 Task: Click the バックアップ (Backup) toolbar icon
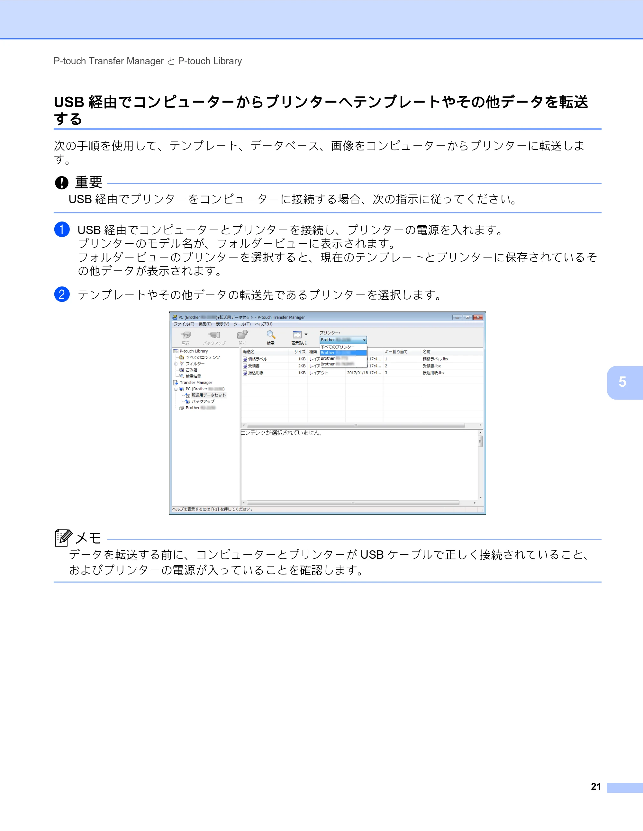[x=214, y=335]
